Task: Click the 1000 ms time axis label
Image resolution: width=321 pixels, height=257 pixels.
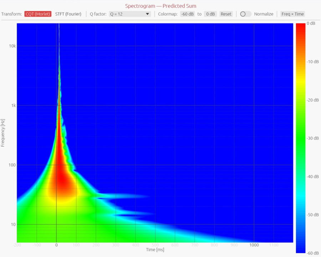Action: point(254,245)
